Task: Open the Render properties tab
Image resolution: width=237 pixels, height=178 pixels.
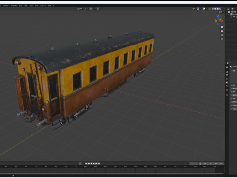Action: pos(227,72)
